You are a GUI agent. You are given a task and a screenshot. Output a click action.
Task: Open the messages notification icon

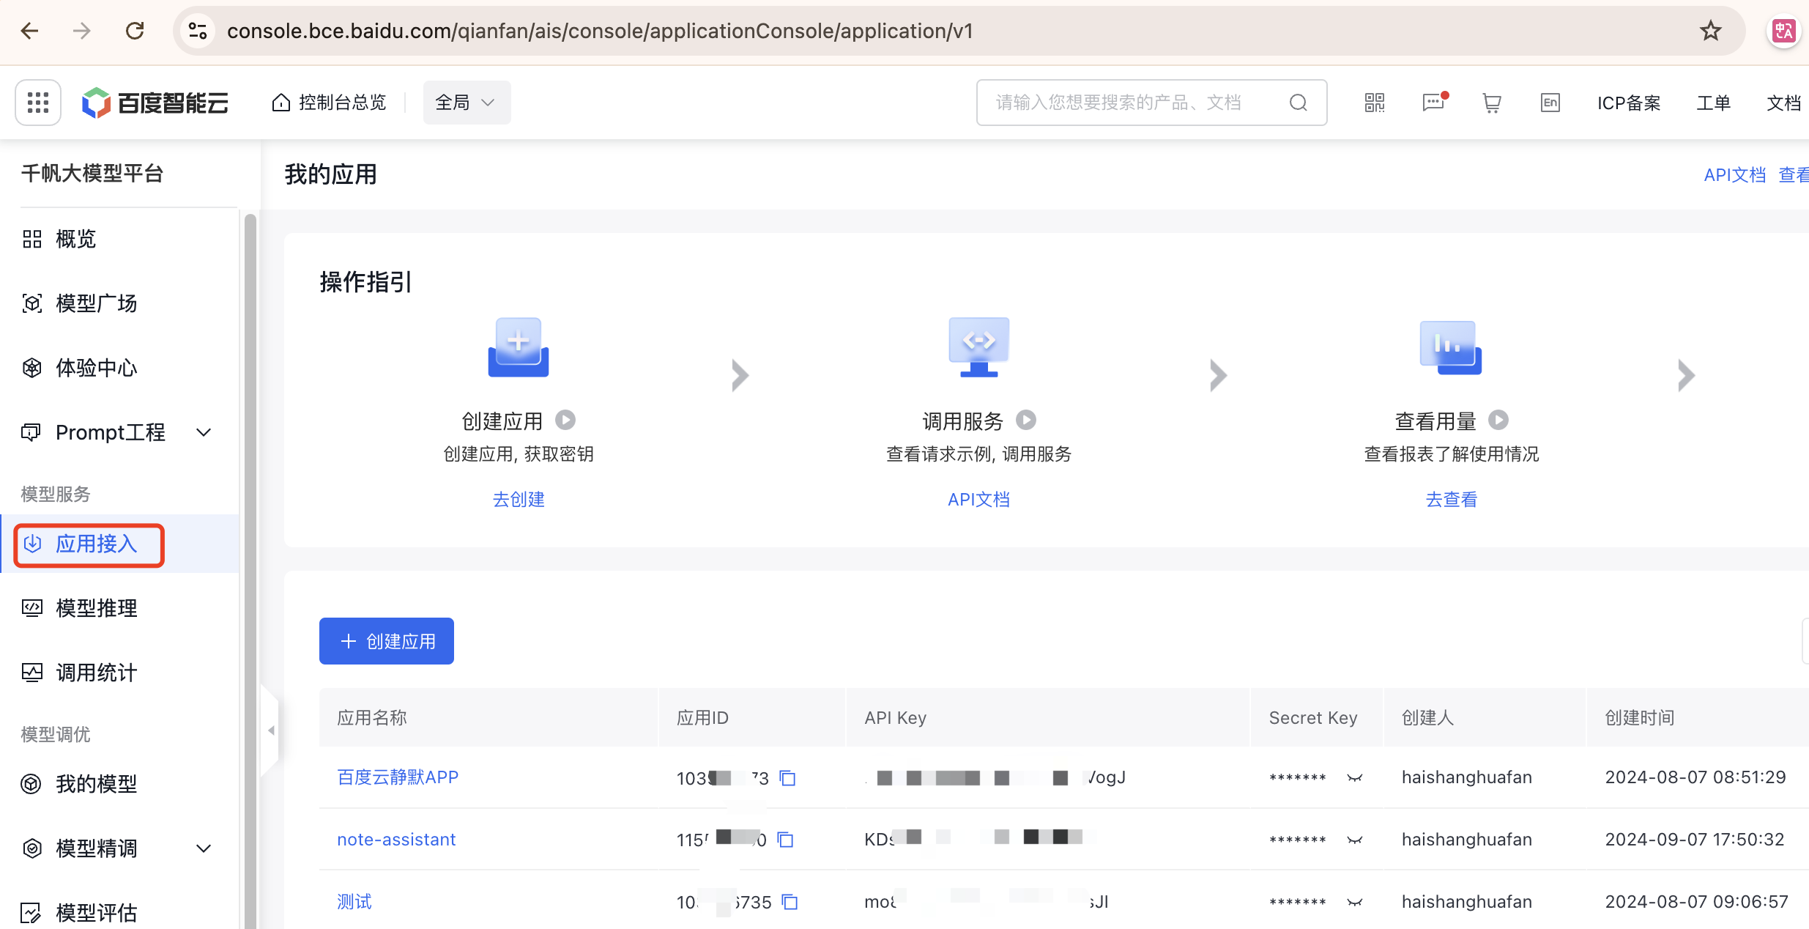1434,102
